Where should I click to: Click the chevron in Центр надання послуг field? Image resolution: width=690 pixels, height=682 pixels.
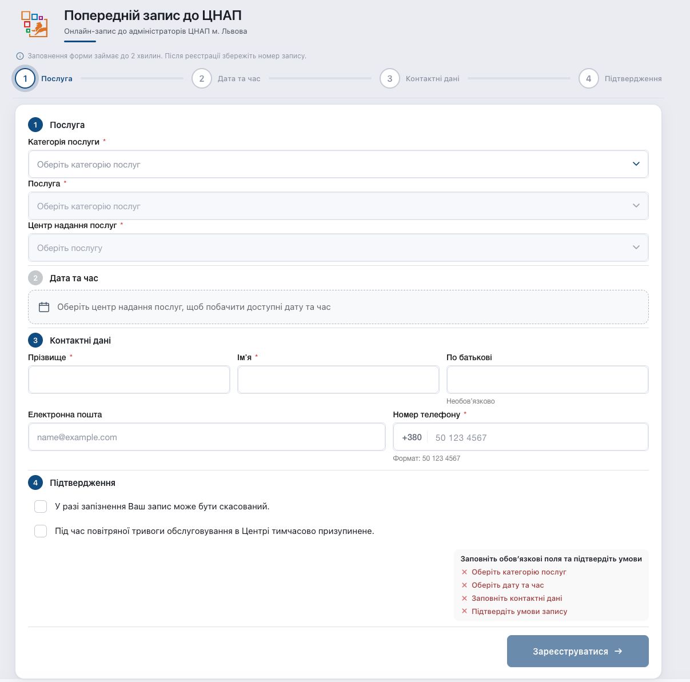[636, 248]
